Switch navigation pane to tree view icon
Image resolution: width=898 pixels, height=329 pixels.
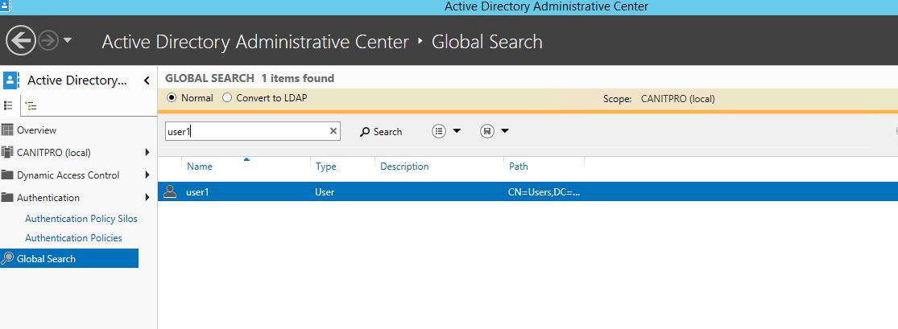(31, 106)
